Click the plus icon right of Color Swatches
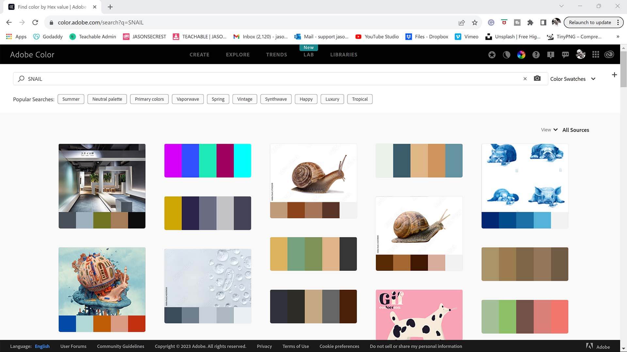 (x=614, y=75)
